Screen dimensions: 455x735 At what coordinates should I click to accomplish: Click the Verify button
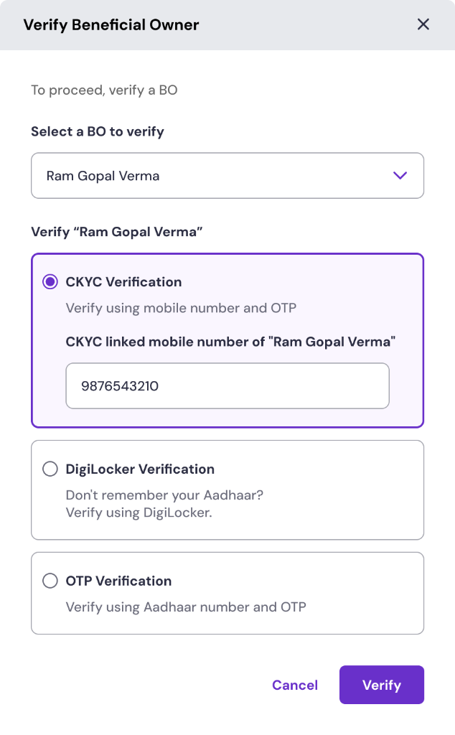coord(381,685)
